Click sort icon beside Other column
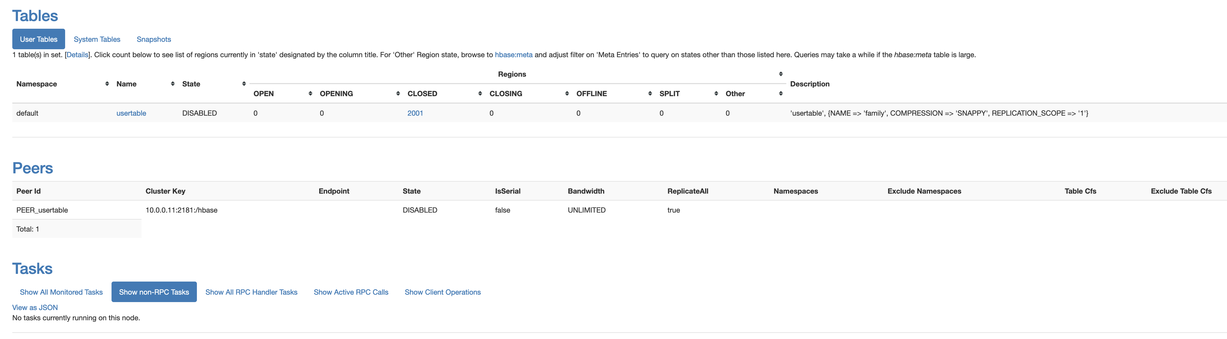The image size is (1227, 339). tap(780, 94)
